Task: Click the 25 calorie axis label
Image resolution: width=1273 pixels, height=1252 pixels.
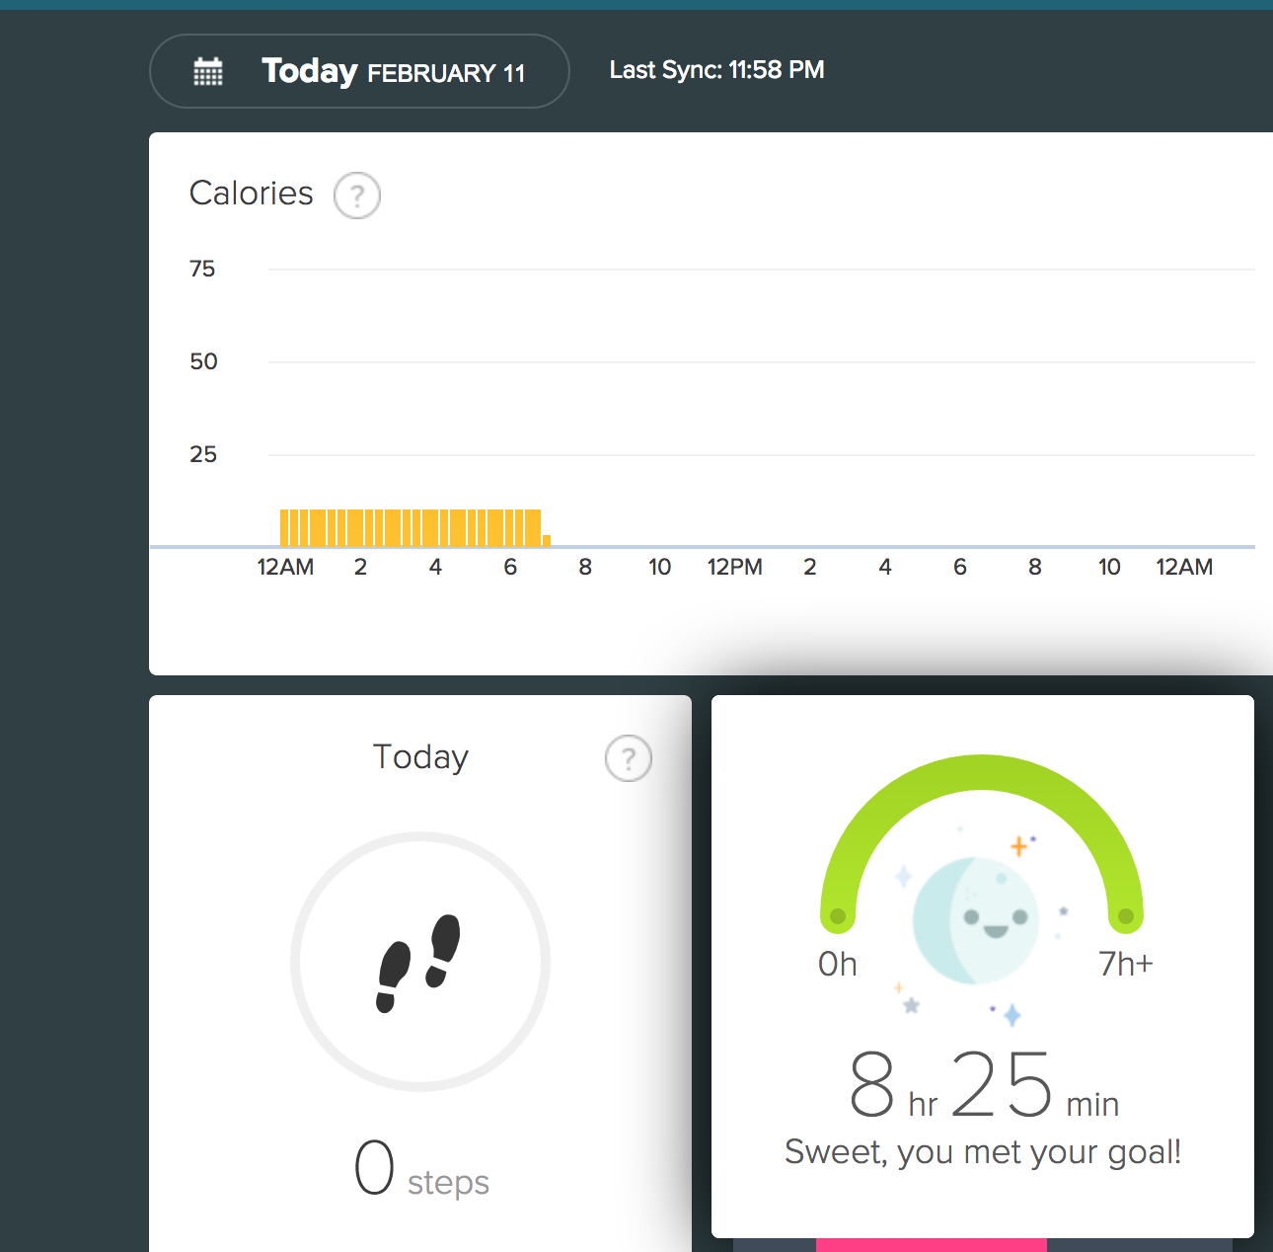Action: [203, 454]
